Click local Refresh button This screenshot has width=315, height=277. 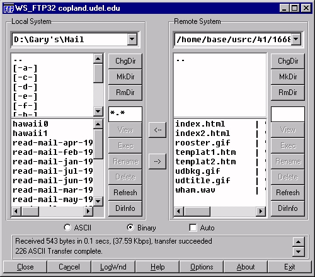(125, 193)
